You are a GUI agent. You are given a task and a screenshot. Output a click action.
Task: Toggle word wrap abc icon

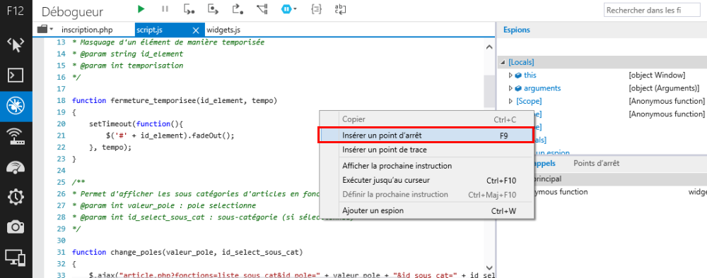[x=341, y=9]
